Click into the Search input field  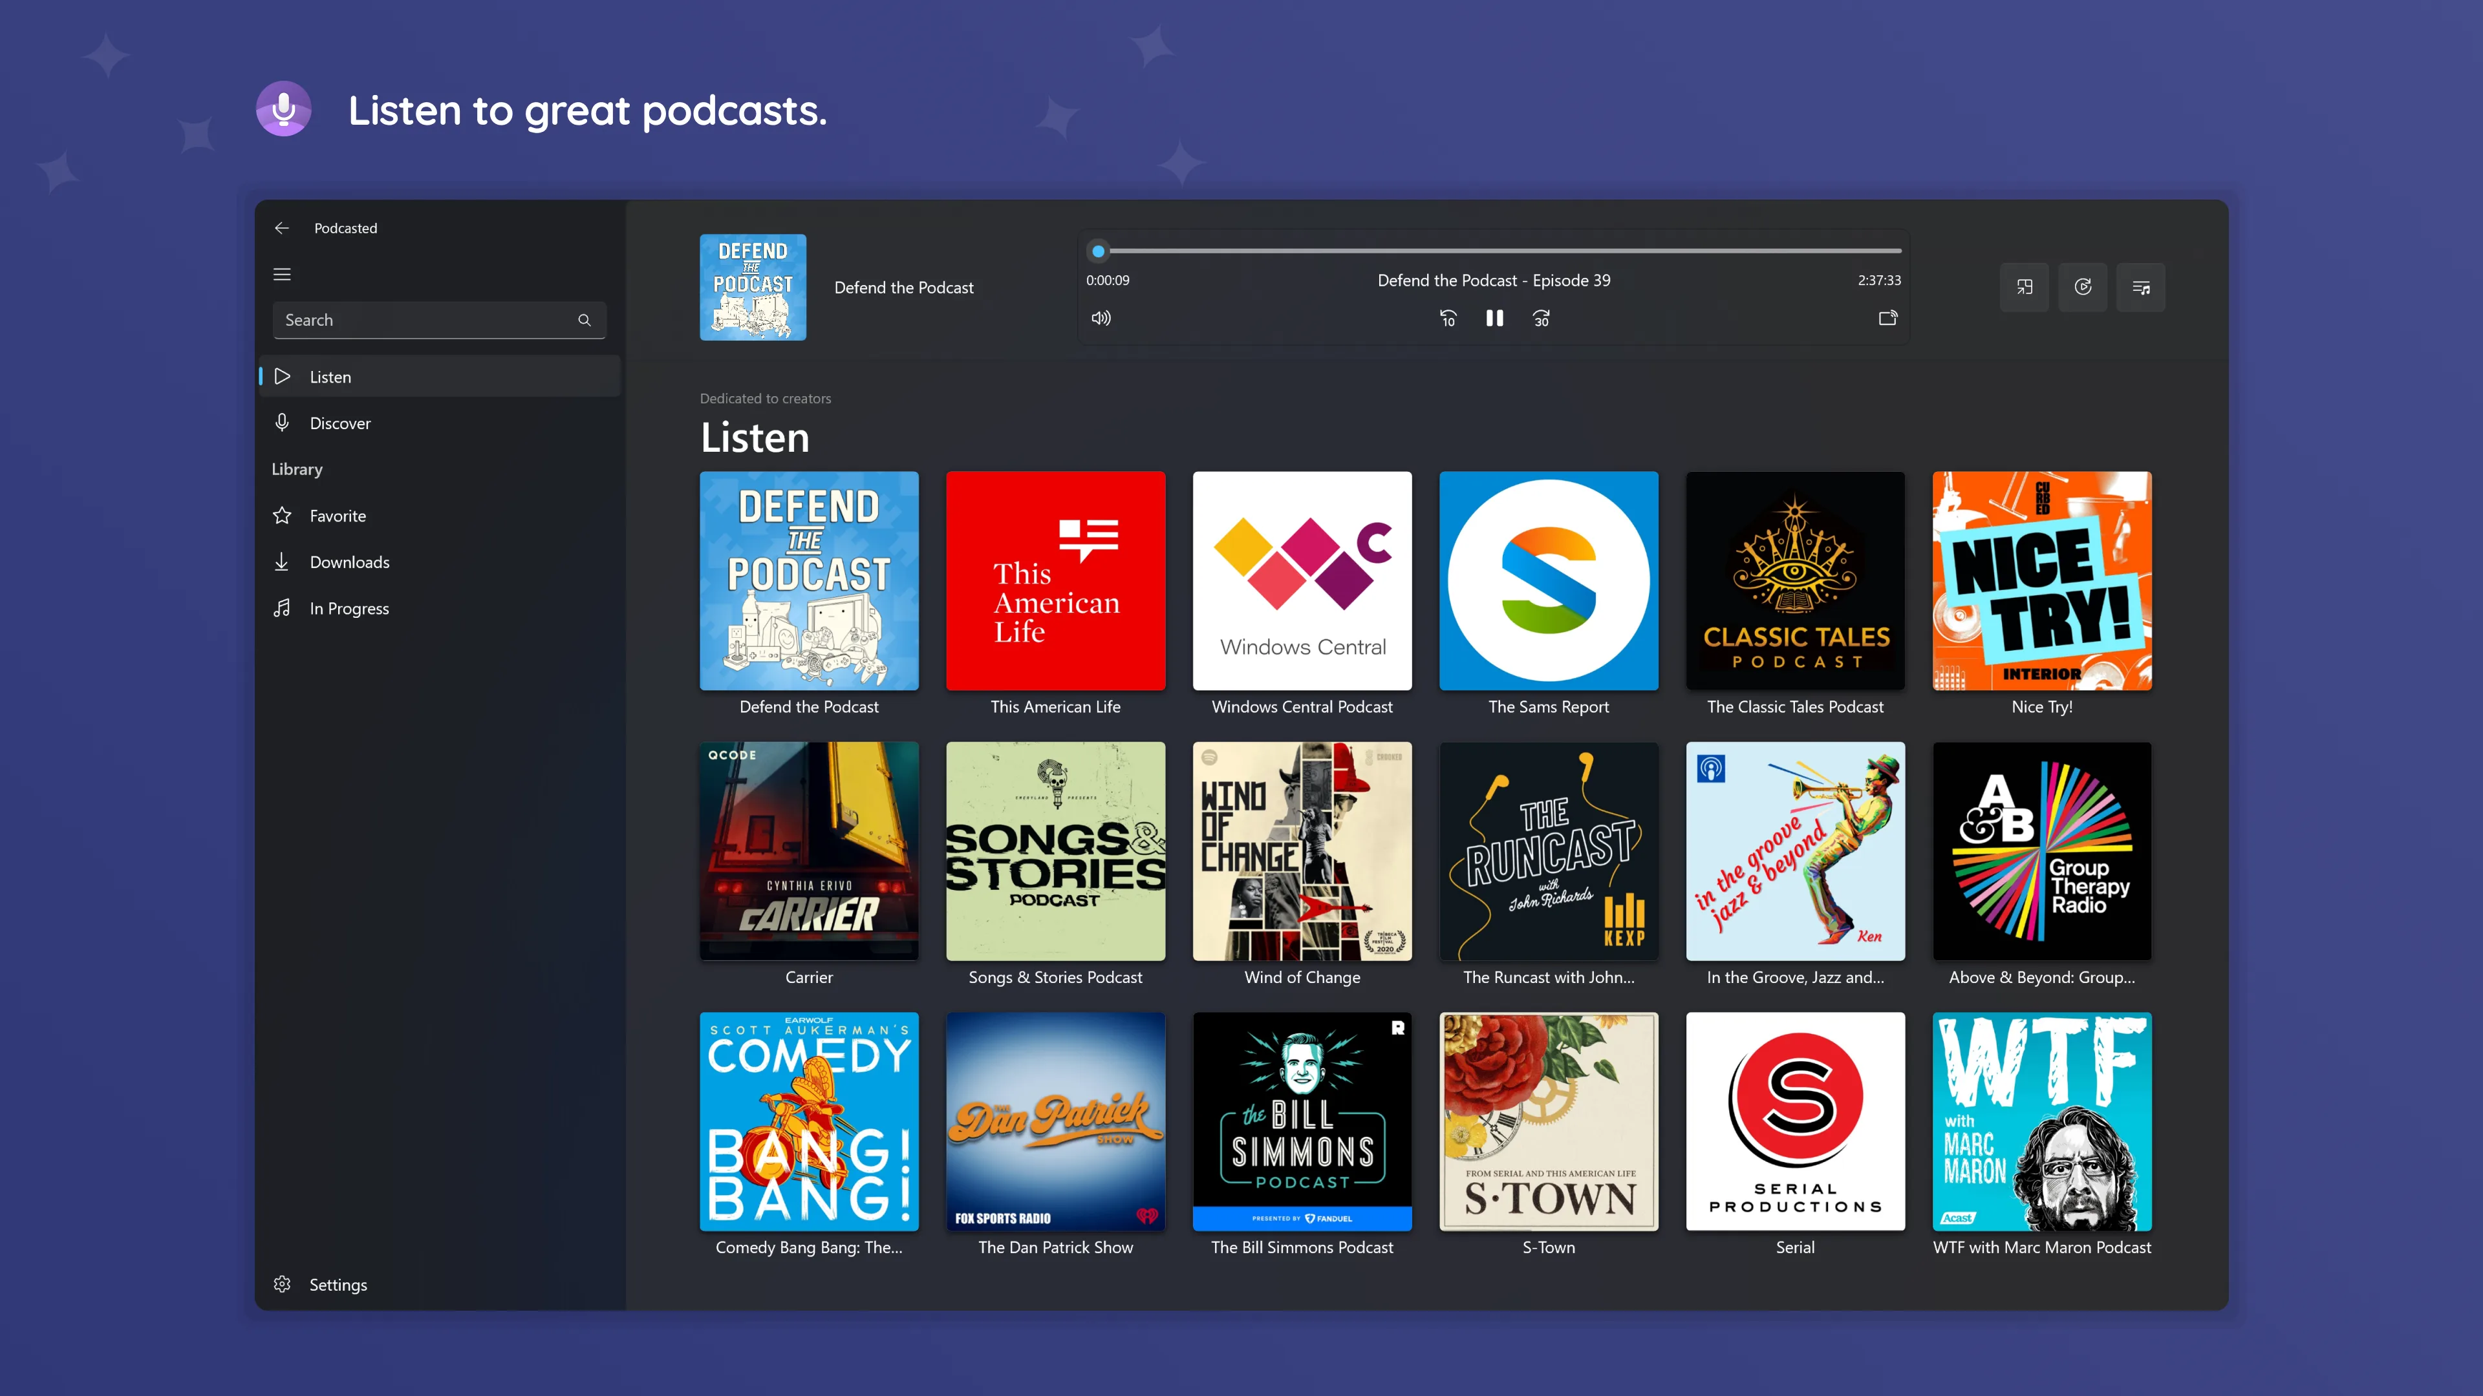[x=440, y=320]
